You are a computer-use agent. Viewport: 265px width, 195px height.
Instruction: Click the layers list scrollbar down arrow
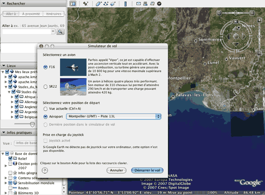click(x=64, y=192)
